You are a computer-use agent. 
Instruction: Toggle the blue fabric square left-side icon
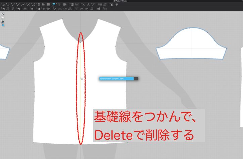tap(3, 25)
